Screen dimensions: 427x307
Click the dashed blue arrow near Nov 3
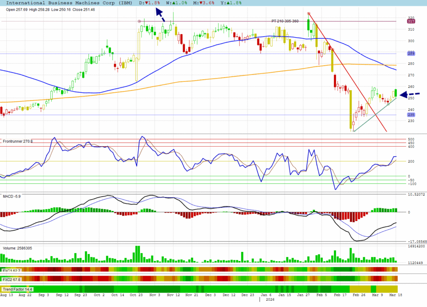click(161, 15)
